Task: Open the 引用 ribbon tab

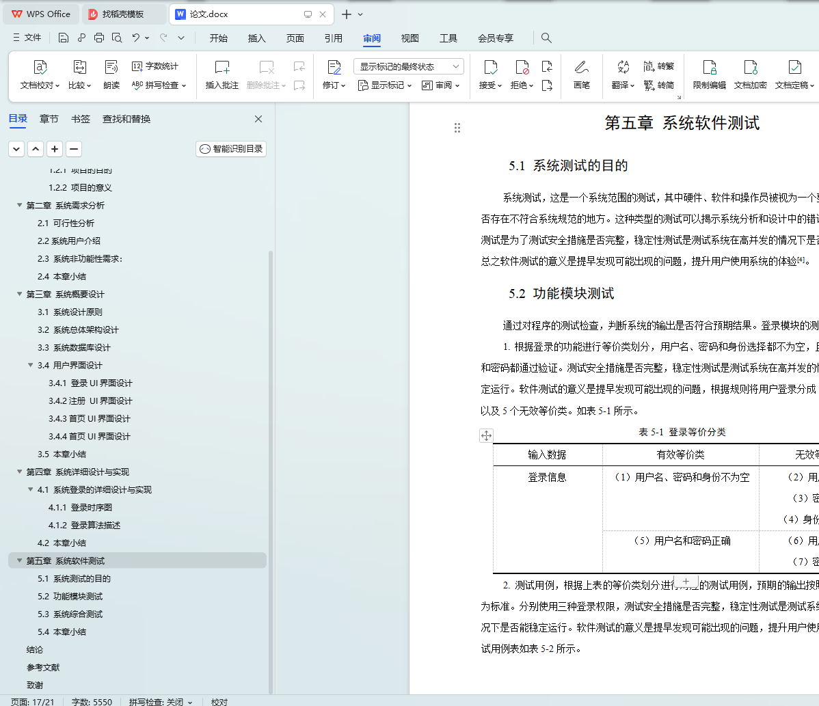Action: [333, 38]
